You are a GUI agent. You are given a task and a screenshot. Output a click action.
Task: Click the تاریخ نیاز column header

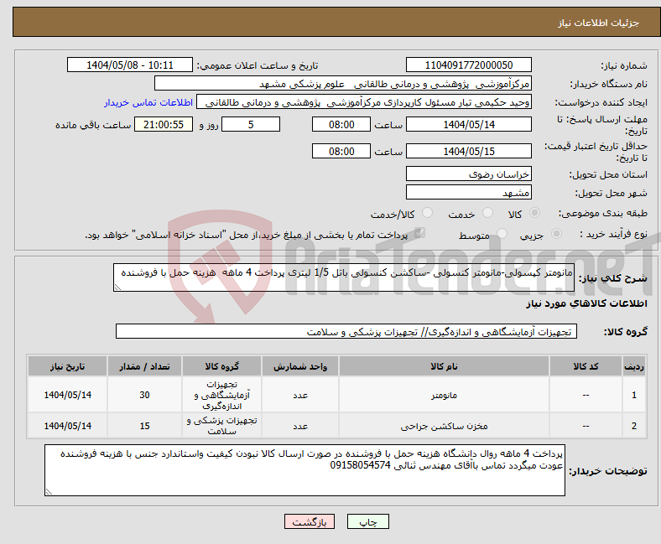point(67,366)
